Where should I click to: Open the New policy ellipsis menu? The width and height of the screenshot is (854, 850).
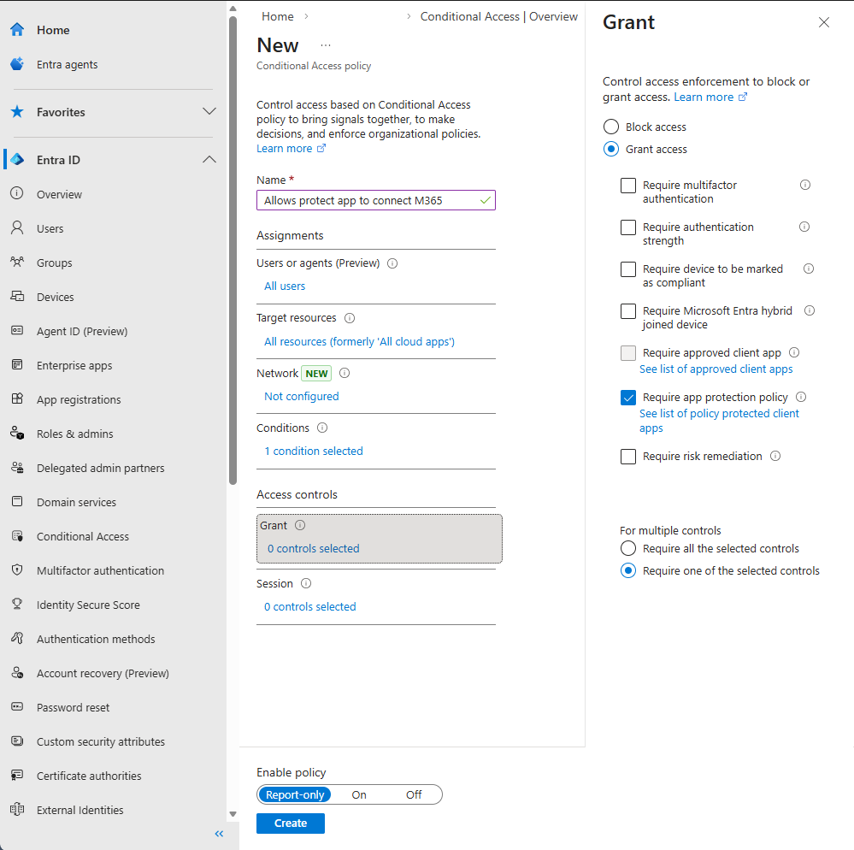coord(326,45)
